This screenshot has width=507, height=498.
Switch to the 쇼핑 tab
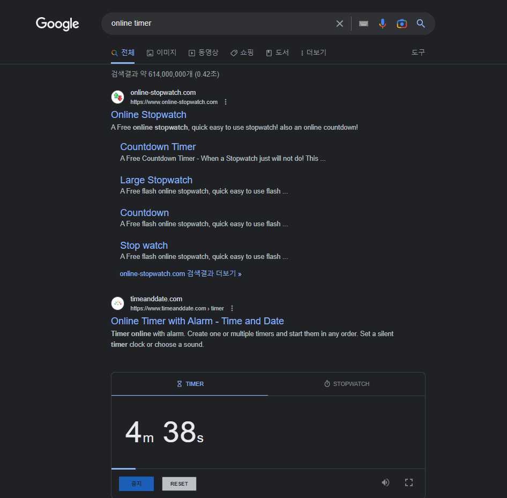pos(242,53)
